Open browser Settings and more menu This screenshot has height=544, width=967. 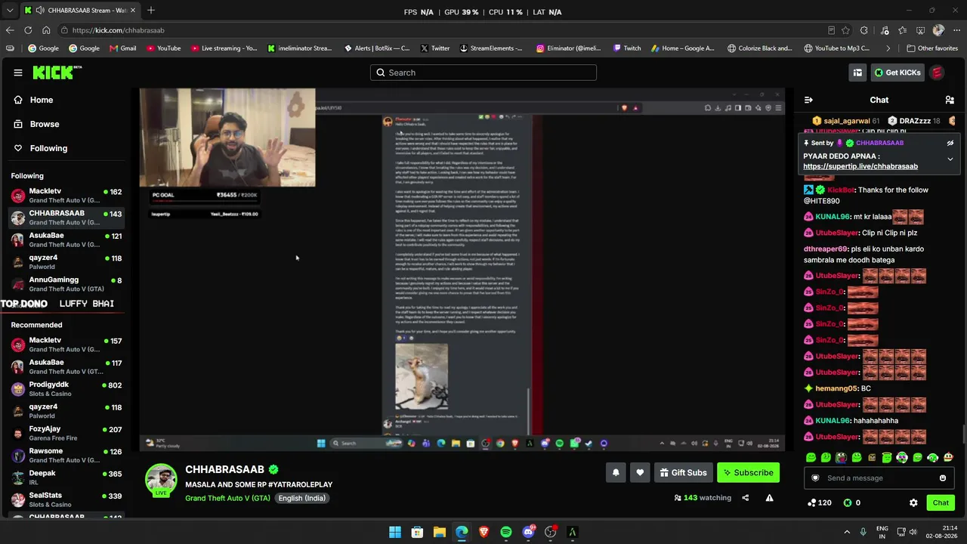coord(956,30)
